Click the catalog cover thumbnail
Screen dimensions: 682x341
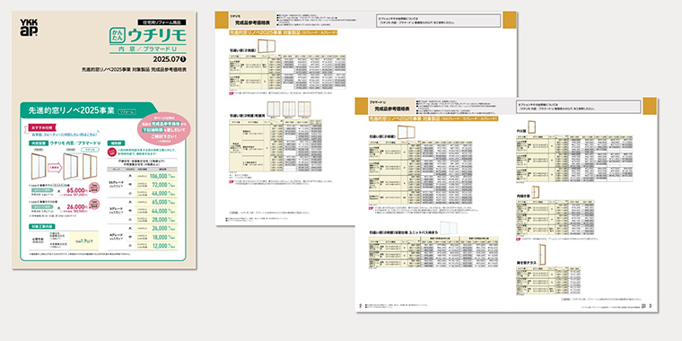tap(104, 140)
